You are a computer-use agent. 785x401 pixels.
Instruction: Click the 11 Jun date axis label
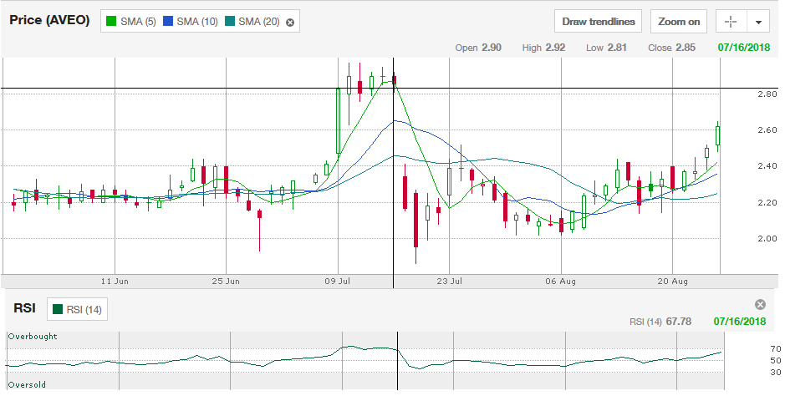(115, 281)
